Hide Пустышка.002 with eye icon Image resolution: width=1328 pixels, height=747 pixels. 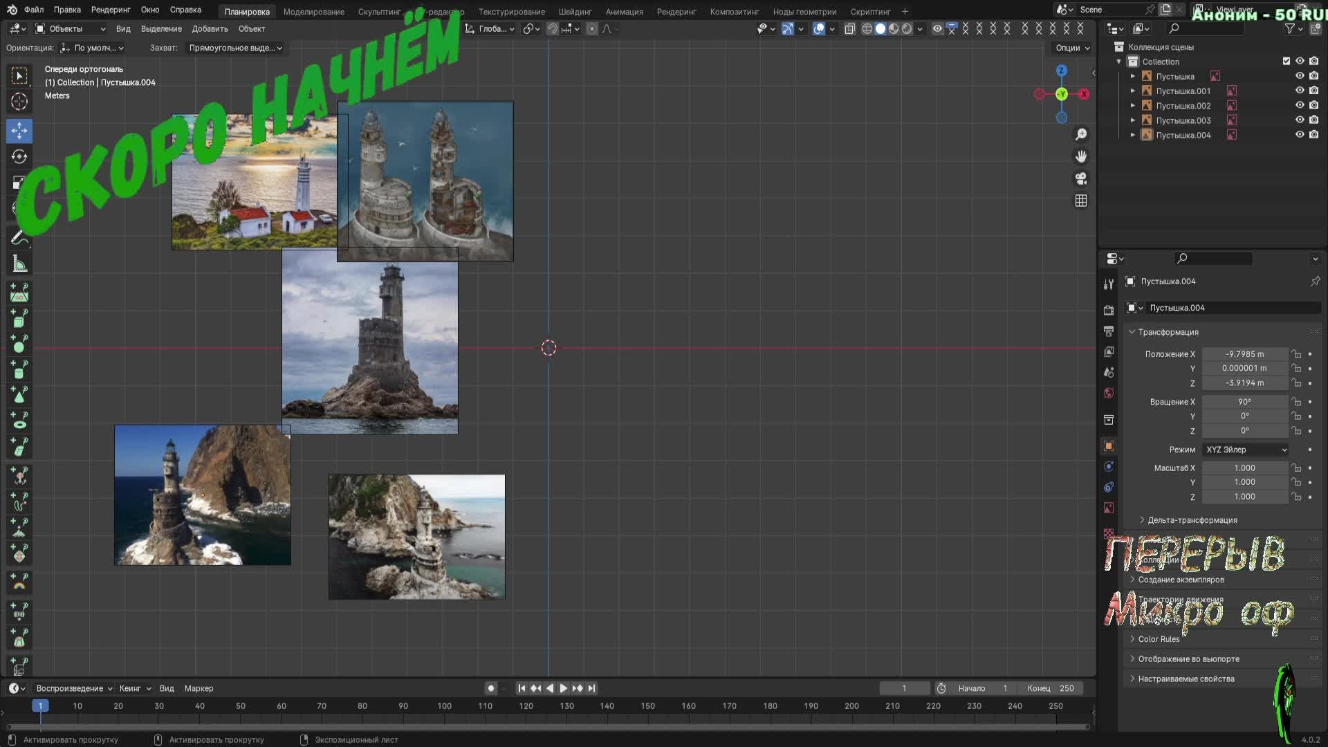tap(1300, 105)
